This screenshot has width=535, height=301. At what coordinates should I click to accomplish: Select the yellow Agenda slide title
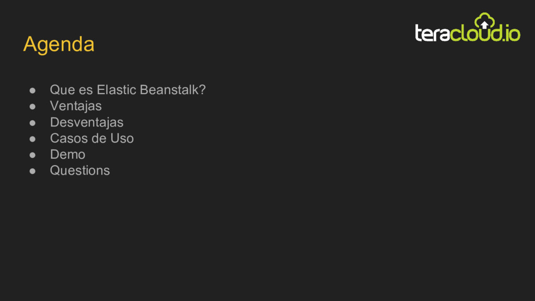(x=59, y=45)
